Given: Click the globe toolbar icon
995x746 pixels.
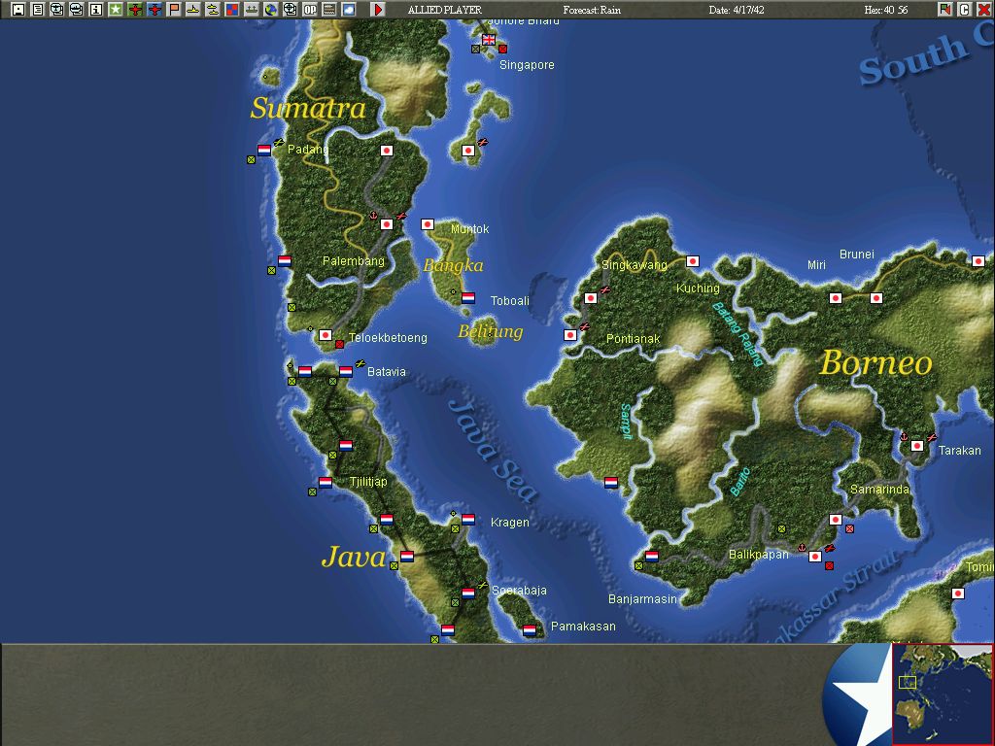Looking at the screenshot, I should (270, 9).
